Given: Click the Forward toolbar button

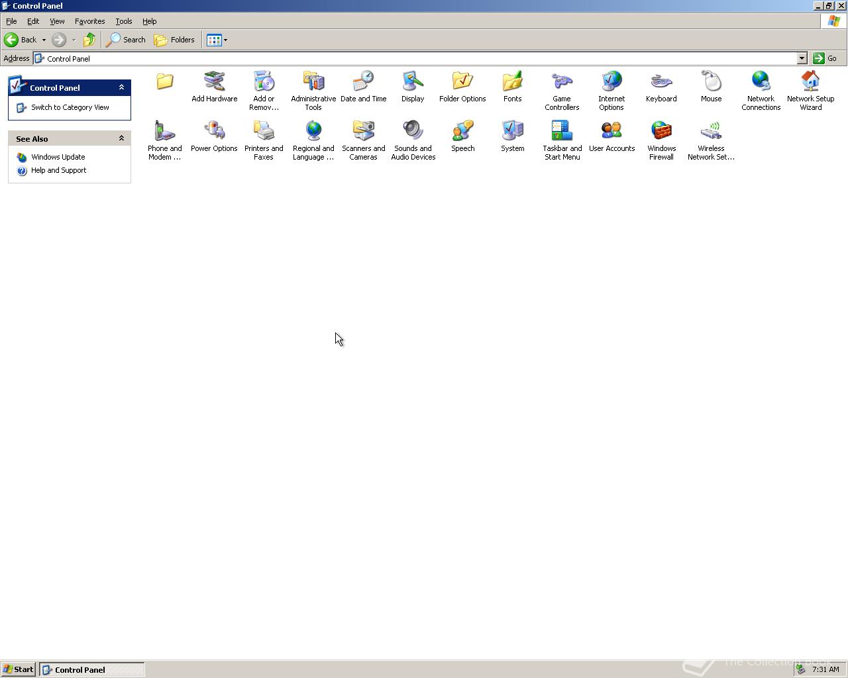Looking at the screenshot, I should tap(59, 40).
